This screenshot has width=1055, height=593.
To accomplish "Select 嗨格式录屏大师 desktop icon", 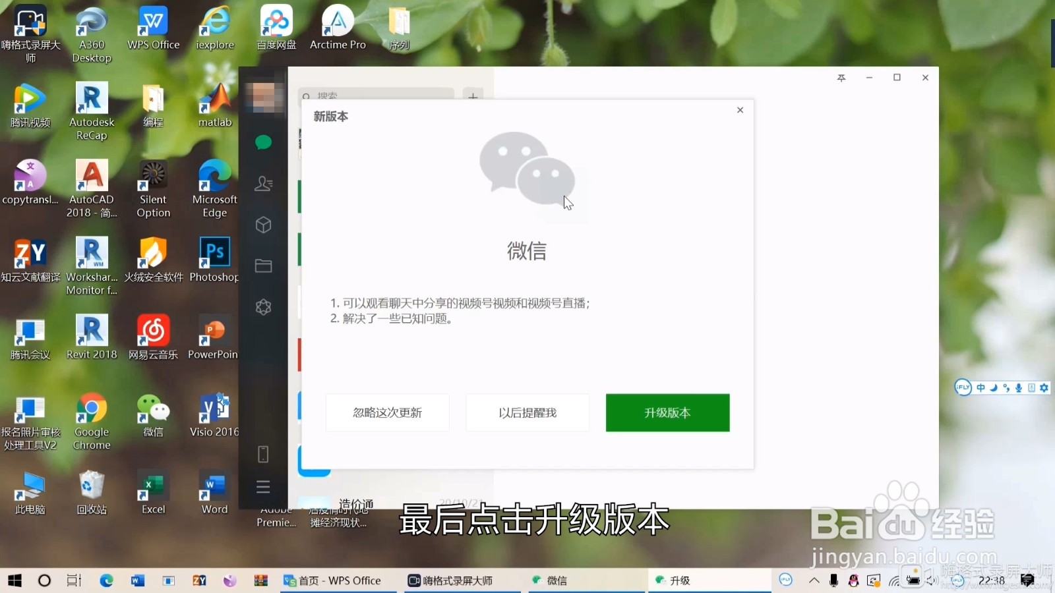I will pos(30,35).
